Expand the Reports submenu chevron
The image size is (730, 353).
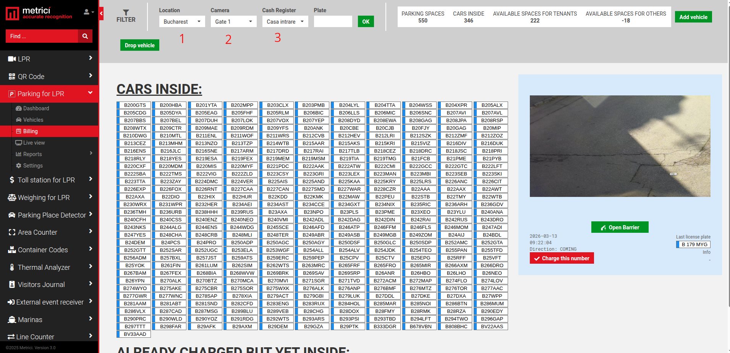coord(91,153)
